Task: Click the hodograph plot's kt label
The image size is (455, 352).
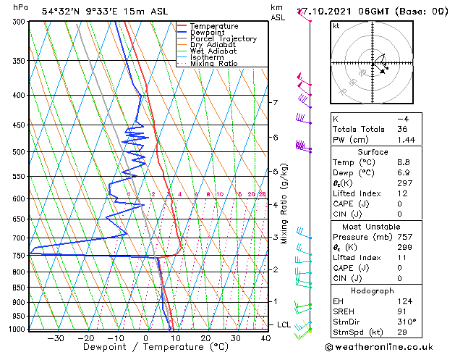Action: point(336,26)
